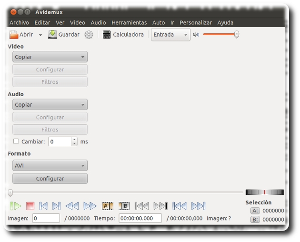Viewport: 300px width, 242px height.
Task: Open the Editar menu
Action: point(42,22)
